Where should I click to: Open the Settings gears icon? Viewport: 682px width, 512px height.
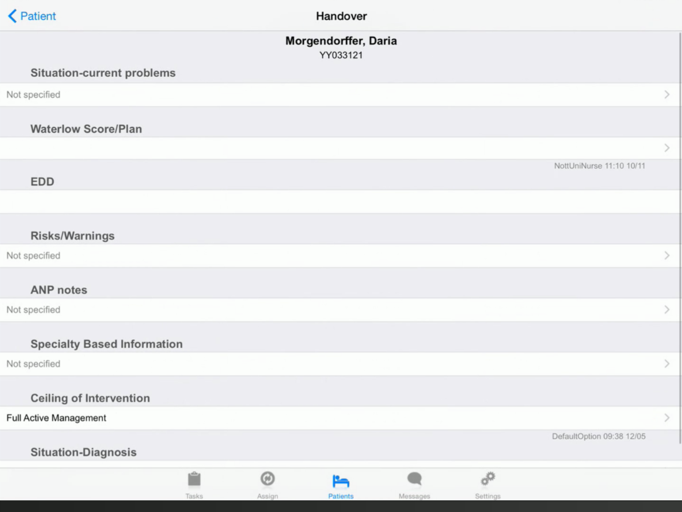click(488, 479)
